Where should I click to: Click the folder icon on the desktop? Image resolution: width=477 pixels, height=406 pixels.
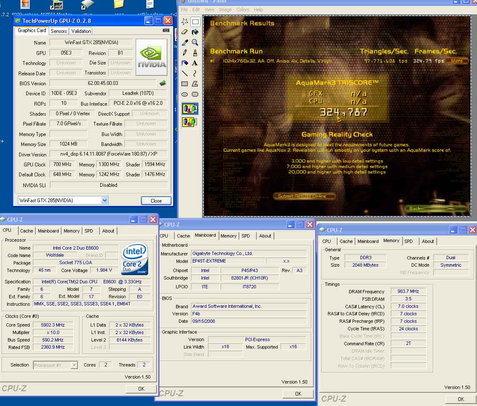coord(119,4)
